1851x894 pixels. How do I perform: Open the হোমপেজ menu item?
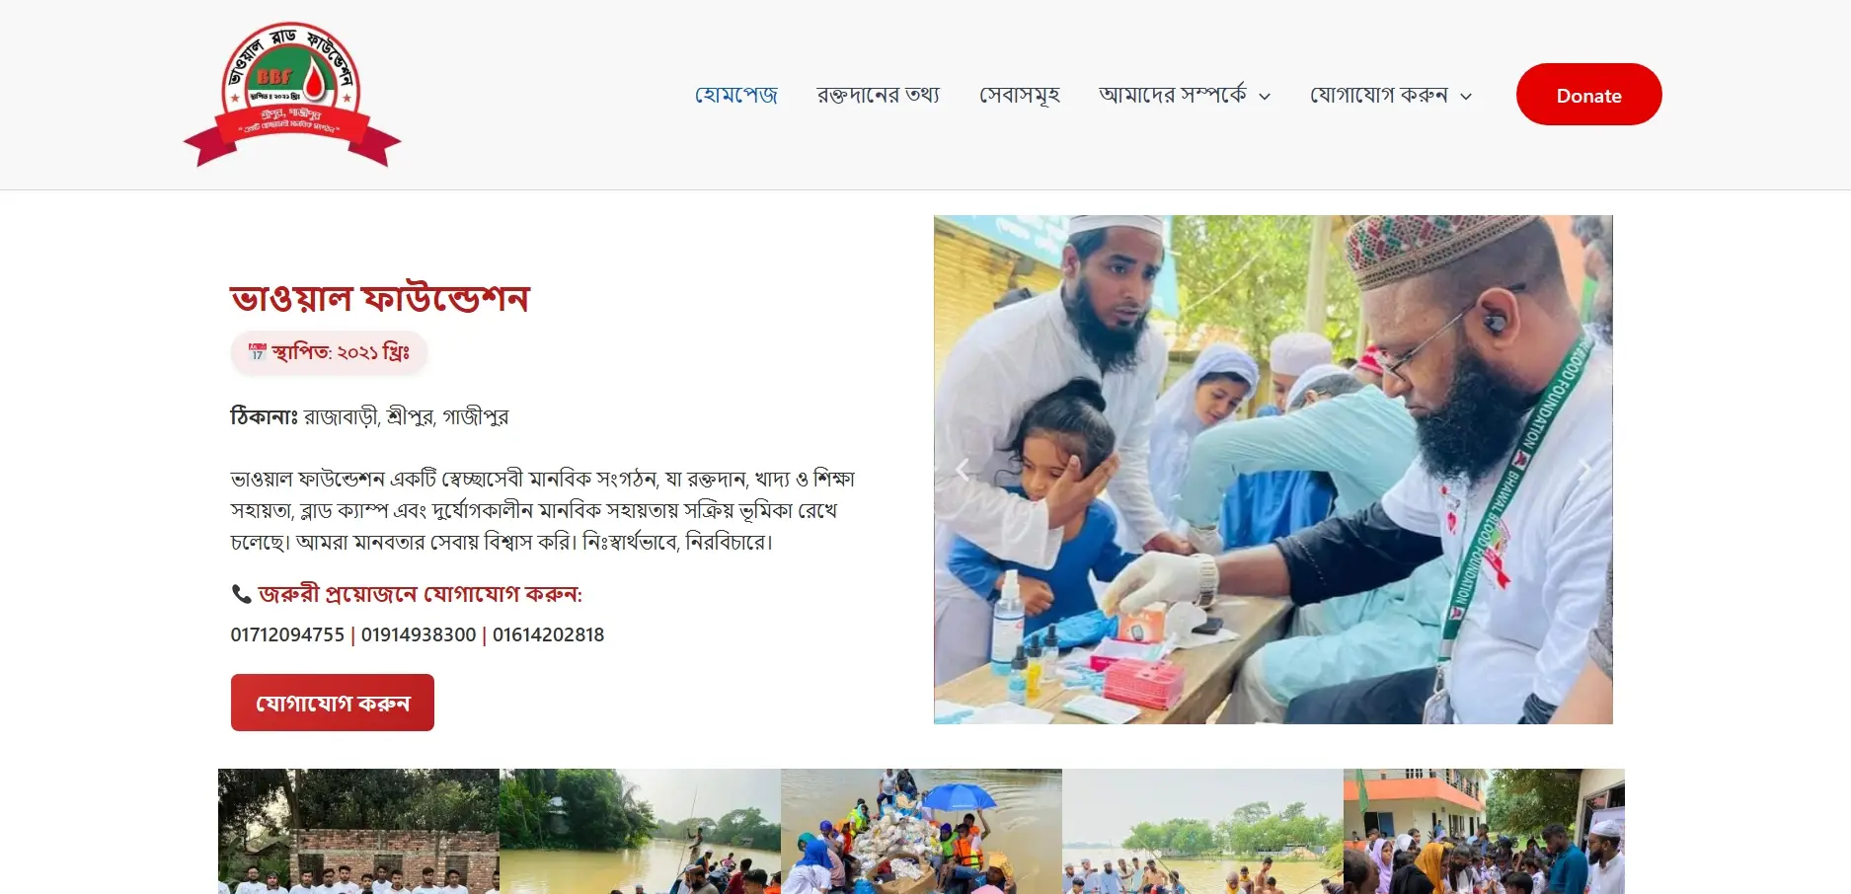pyautogui.click(x=735, y=95)
